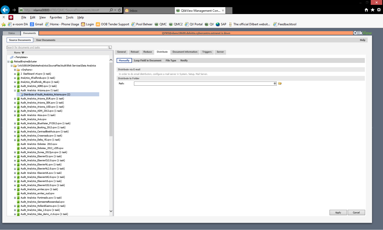Click the browser Forward arrow
This screenshot has height=230, width=383.
14,10
